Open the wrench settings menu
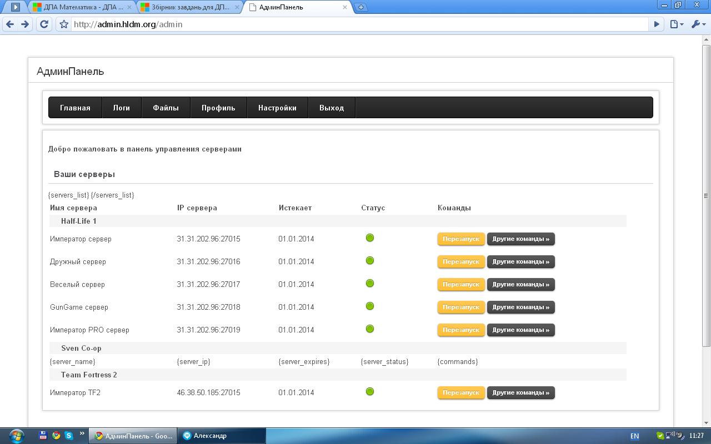 (x=698, y=24)
